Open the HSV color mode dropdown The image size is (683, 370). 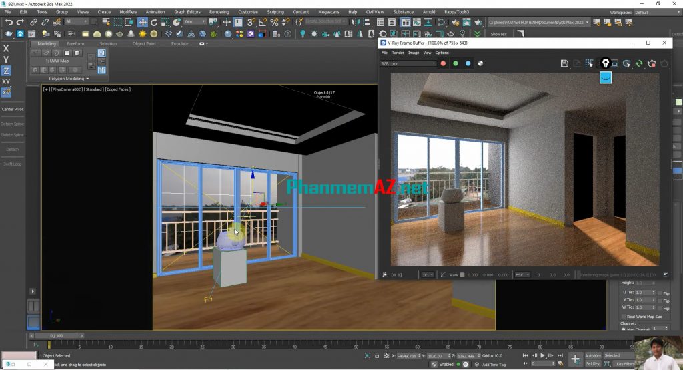point(522,275)
